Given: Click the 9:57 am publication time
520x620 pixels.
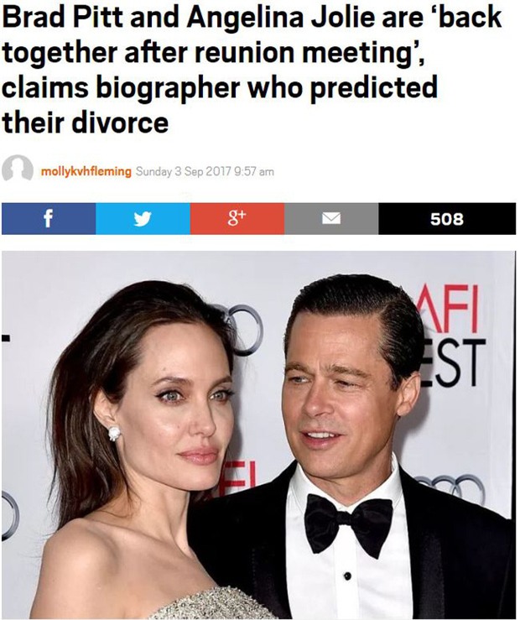Looking at the screenshot, I should (x=254, y=172).
